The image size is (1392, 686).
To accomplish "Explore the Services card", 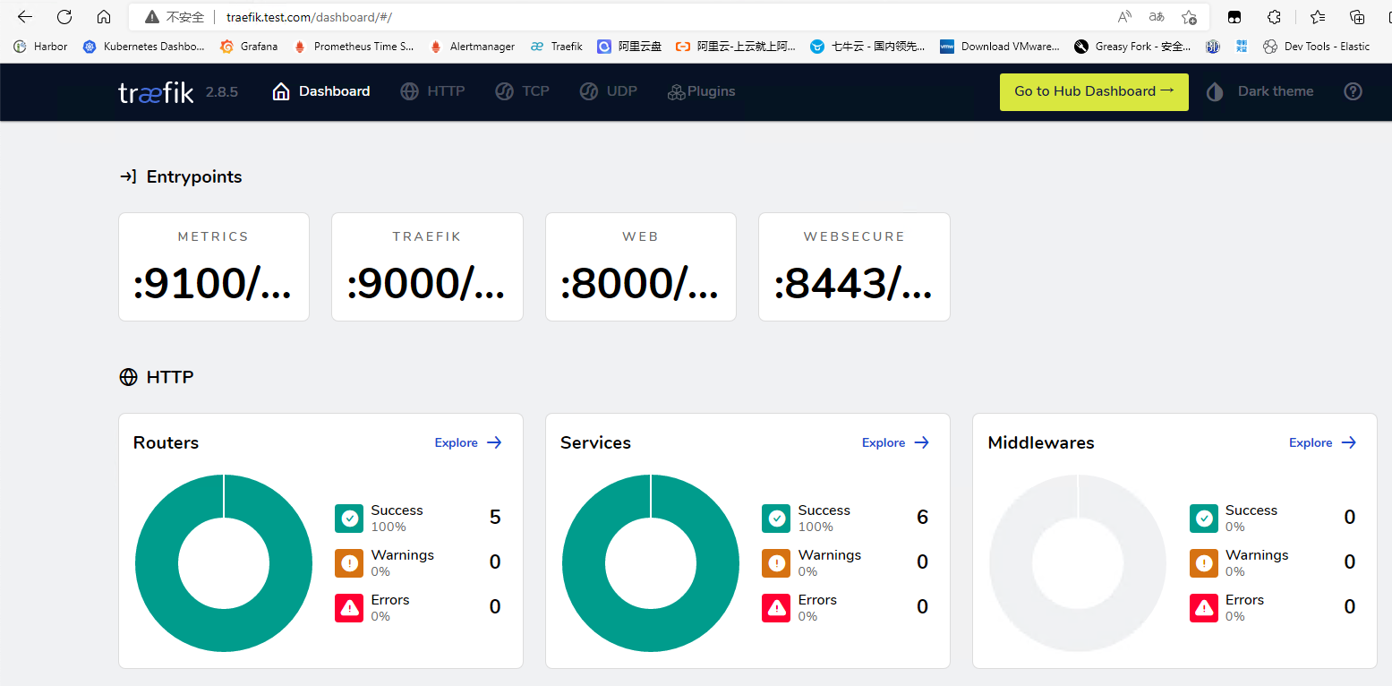I will coord(896,442).
